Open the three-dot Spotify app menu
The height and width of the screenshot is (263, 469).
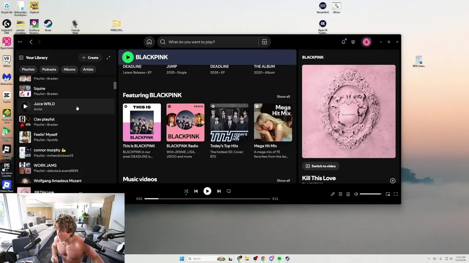pos(20,42)
